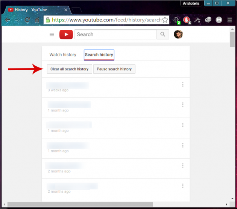
Task: Open options for the first 2 months ago entry
Action: pyautogui.click(x=183, y=165)
